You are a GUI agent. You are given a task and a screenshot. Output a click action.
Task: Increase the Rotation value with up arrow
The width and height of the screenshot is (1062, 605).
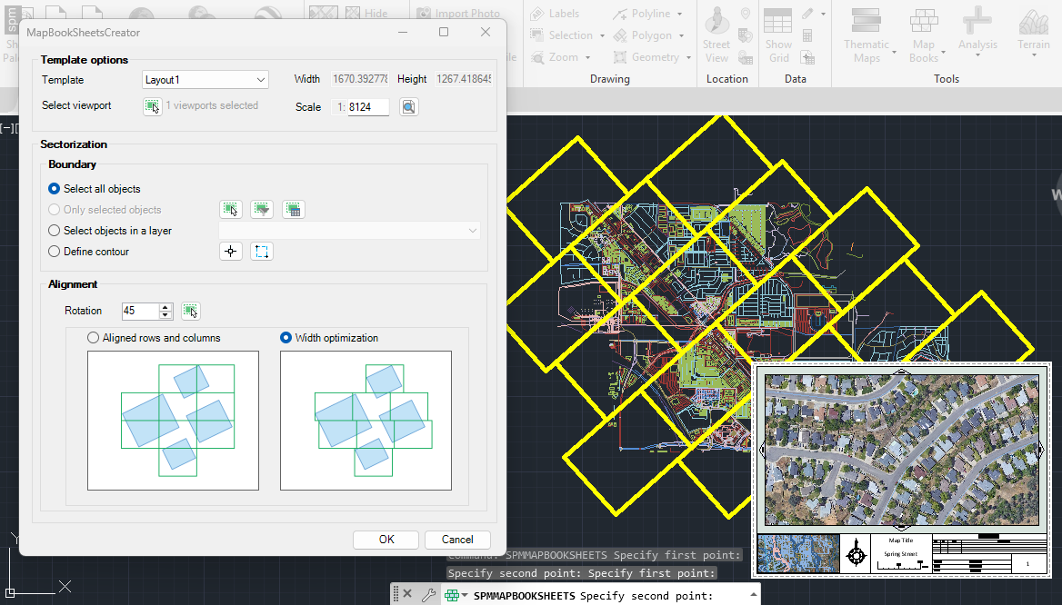click(165, 307)
